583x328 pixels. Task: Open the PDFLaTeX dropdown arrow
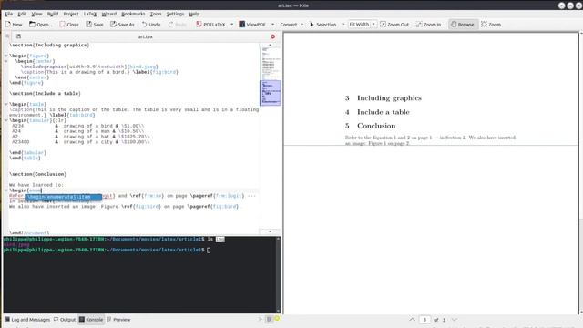click(x=231, y=25)
